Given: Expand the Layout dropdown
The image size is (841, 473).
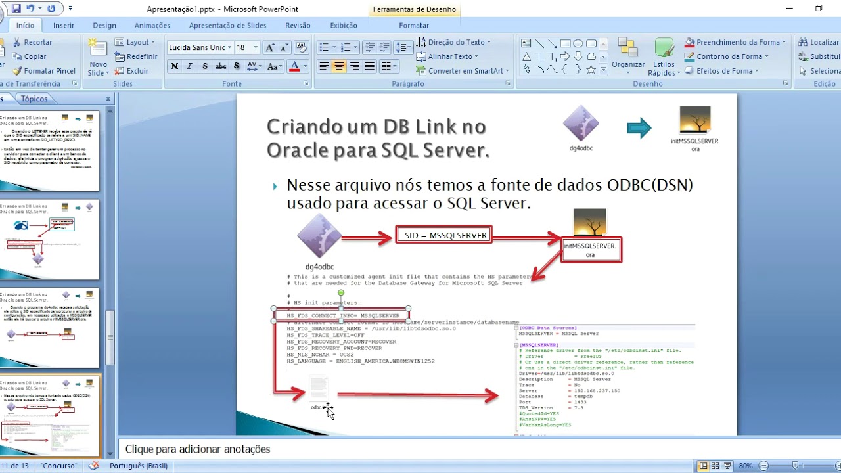Looking at the screenshot, I should point(135,42).
